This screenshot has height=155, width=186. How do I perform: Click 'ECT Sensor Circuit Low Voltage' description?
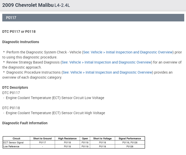pos(55,98)
